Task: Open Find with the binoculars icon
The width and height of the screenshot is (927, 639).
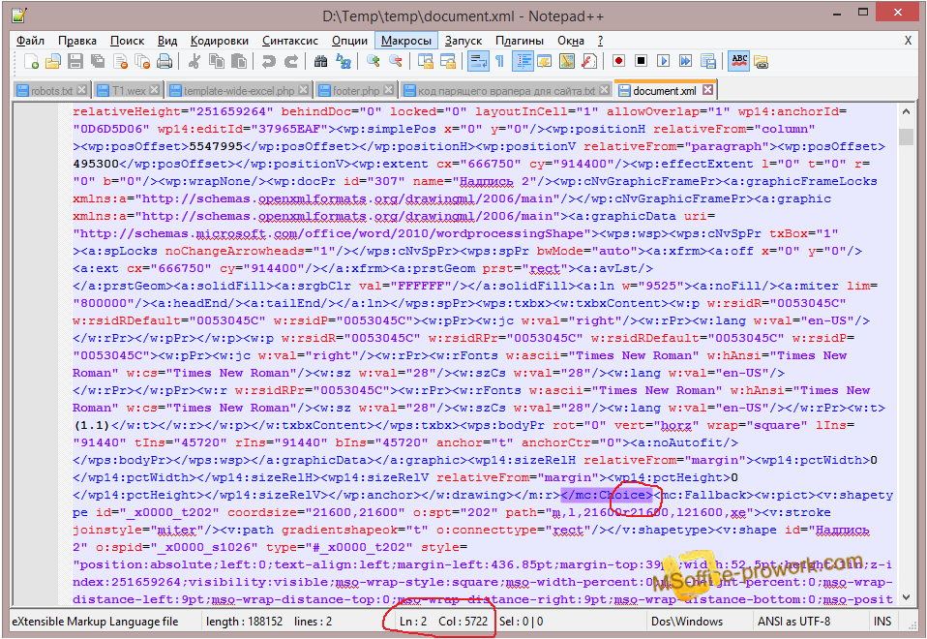Action: (321, 61)
